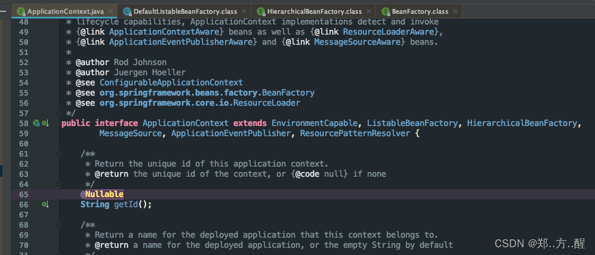Click org.springframework.beans.factory.BeanFactory reference

tap(207, 93)
